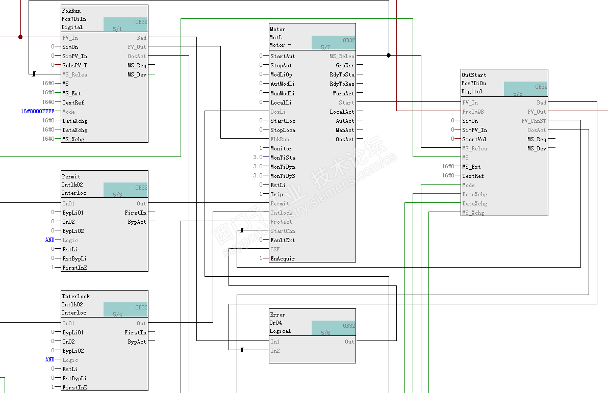The width and height of the screenshot is (608, 393).
Task: Select Out output on Interlock block
Action: point(141,323)
